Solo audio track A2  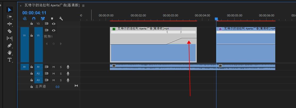tap(61, 74)
